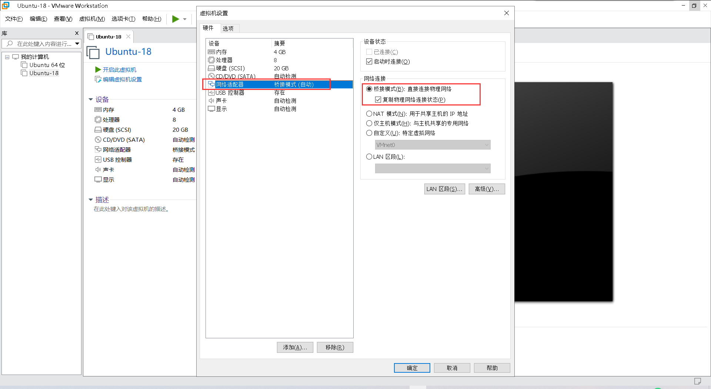Click the hard disk icon in VM summary devices
The width and height of the screenshot is (711, 389).
tap(98, 130)
